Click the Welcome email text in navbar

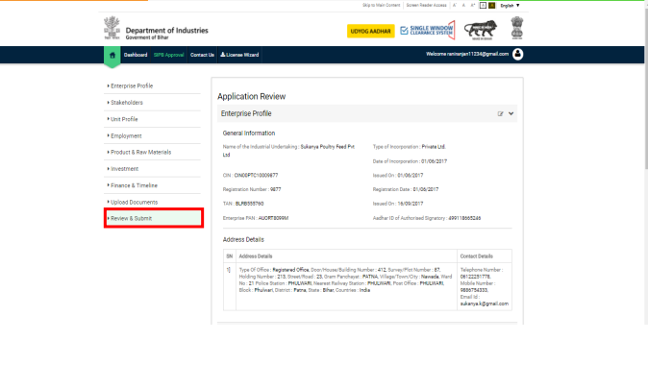click(x=467, y=54)
